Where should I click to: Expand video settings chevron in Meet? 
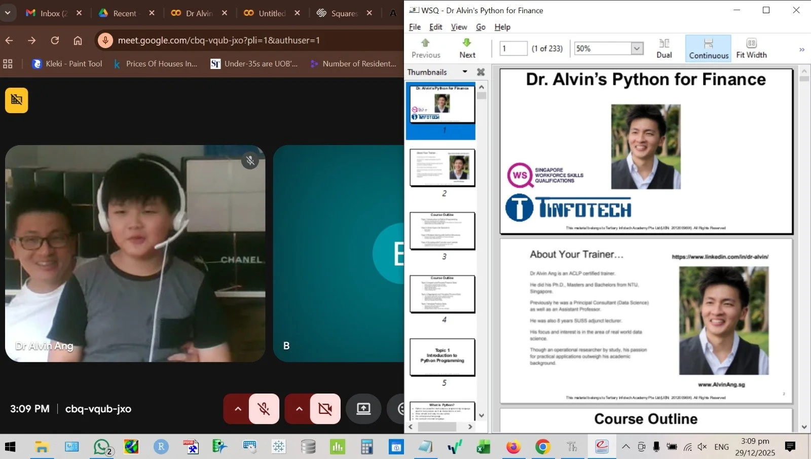(x=299, y=409)
